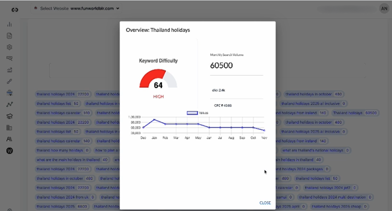Click the Jan data point on the trend chart
The width and height of the screenshot is (392, 211).
(x=154, y=120)
